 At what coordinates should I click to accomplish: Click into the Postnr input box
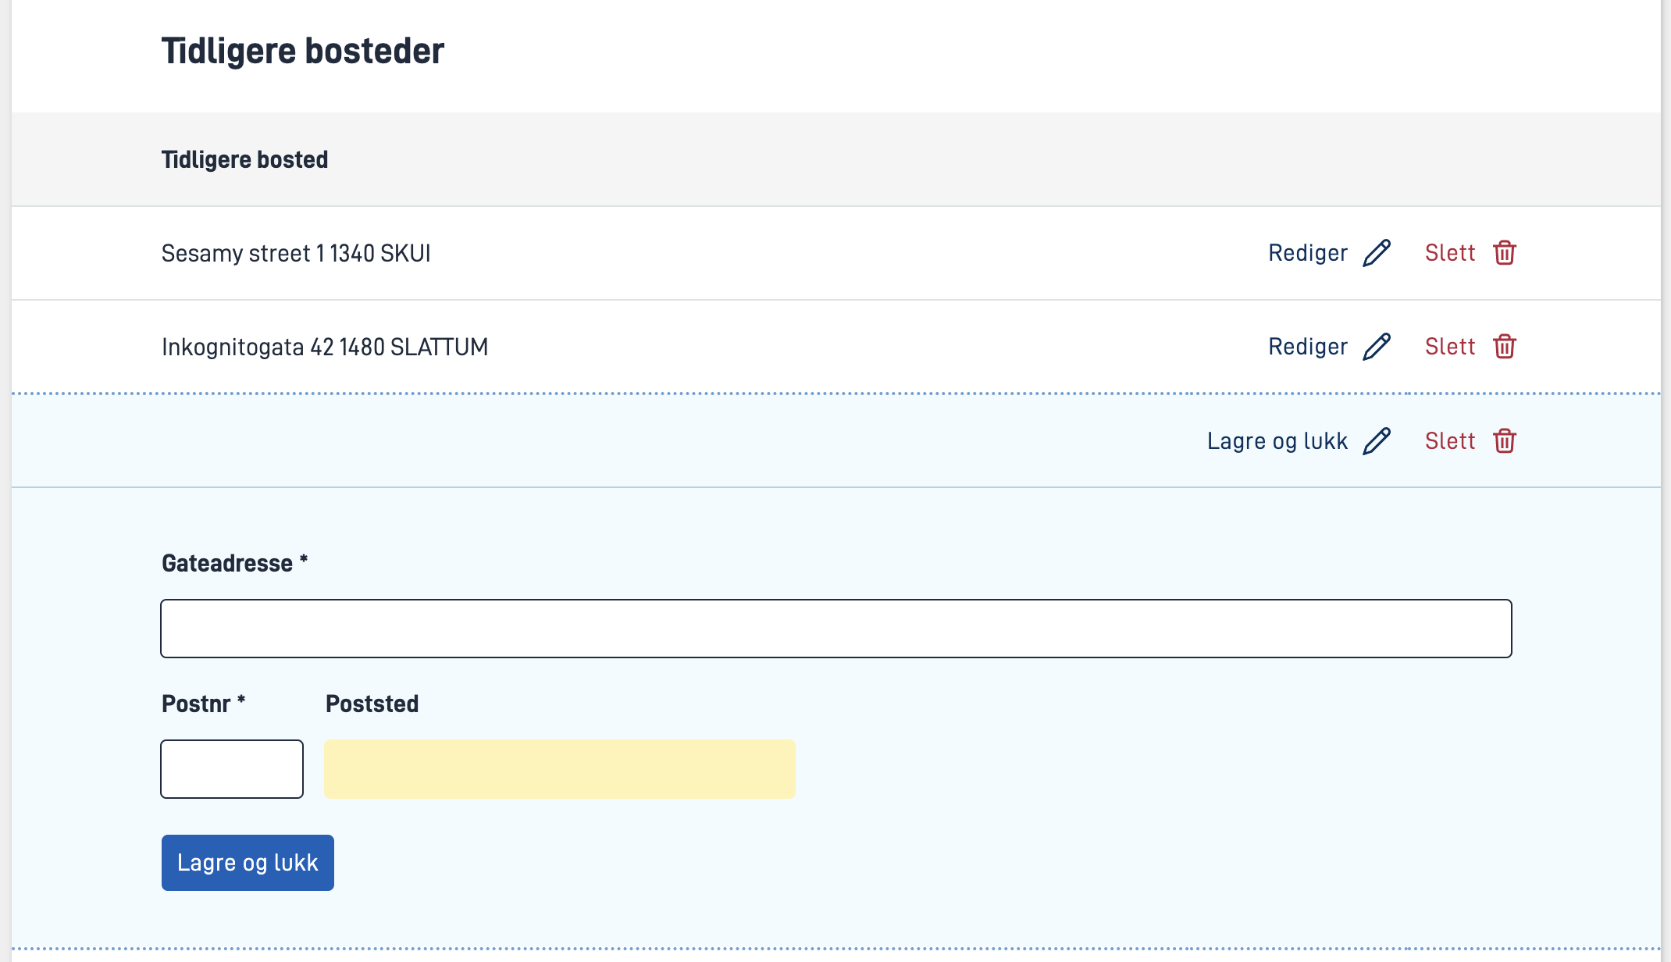[232, 769]
